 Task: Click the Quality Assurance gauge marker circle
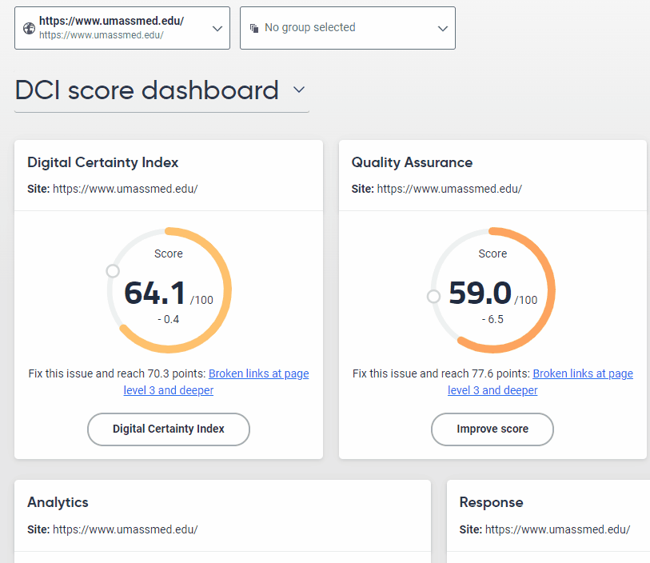point(433,297)
